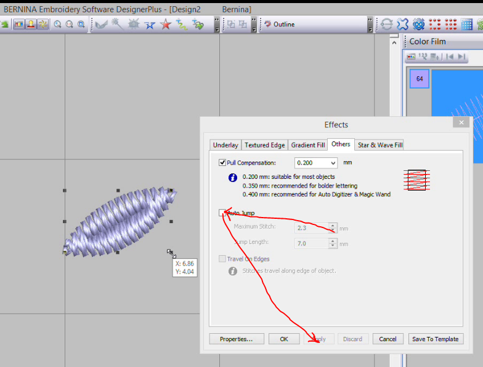Open the Gradient Fill tab
This screenshot has height=367, width=483.
tap(307, 145)
